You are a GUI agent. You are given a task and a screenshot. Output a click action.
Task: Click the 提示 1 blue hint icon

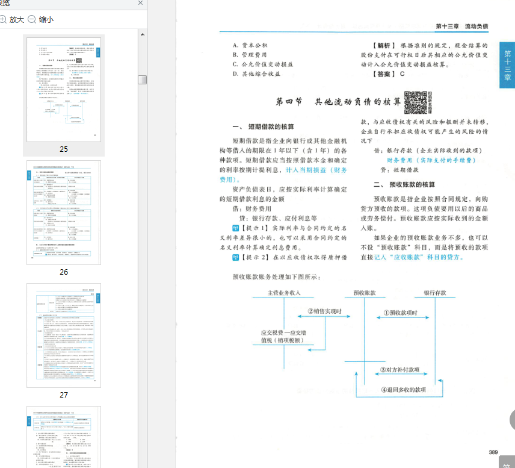235,228
